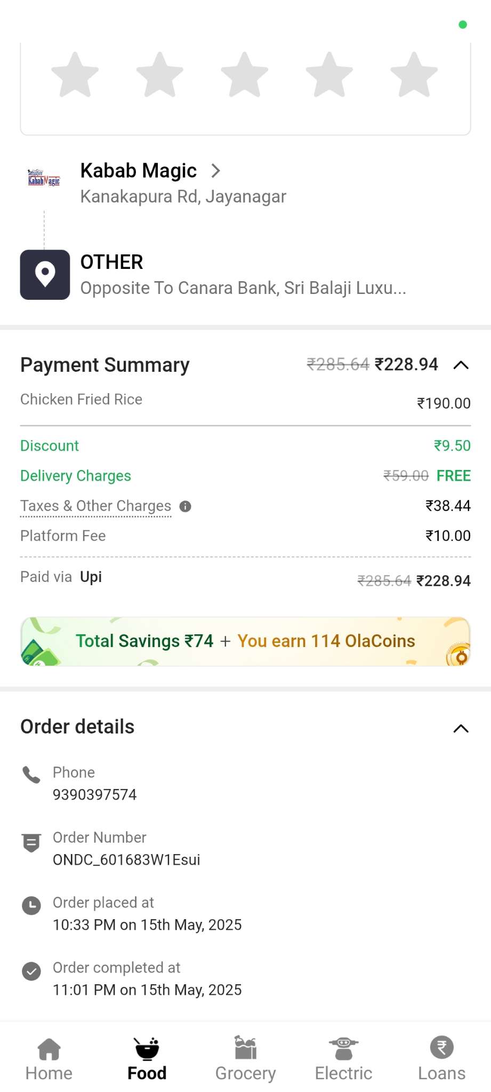The height and width of the screenshot is (1092, 491).
Task: Tap the order number ONDC_601683W1Esui
Action: click(x=126, y=859)
